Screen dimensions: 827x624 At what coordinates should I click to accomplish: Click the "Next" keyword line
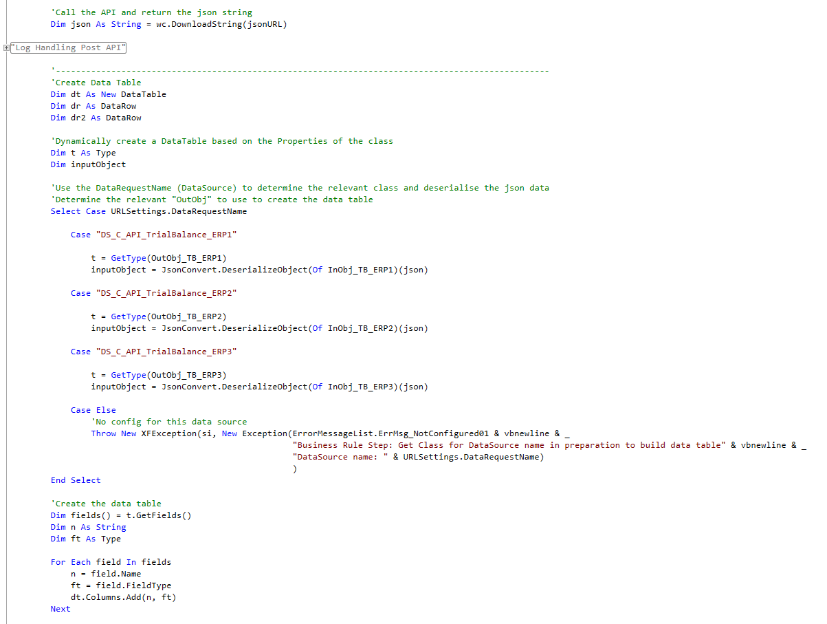[60, 609]
